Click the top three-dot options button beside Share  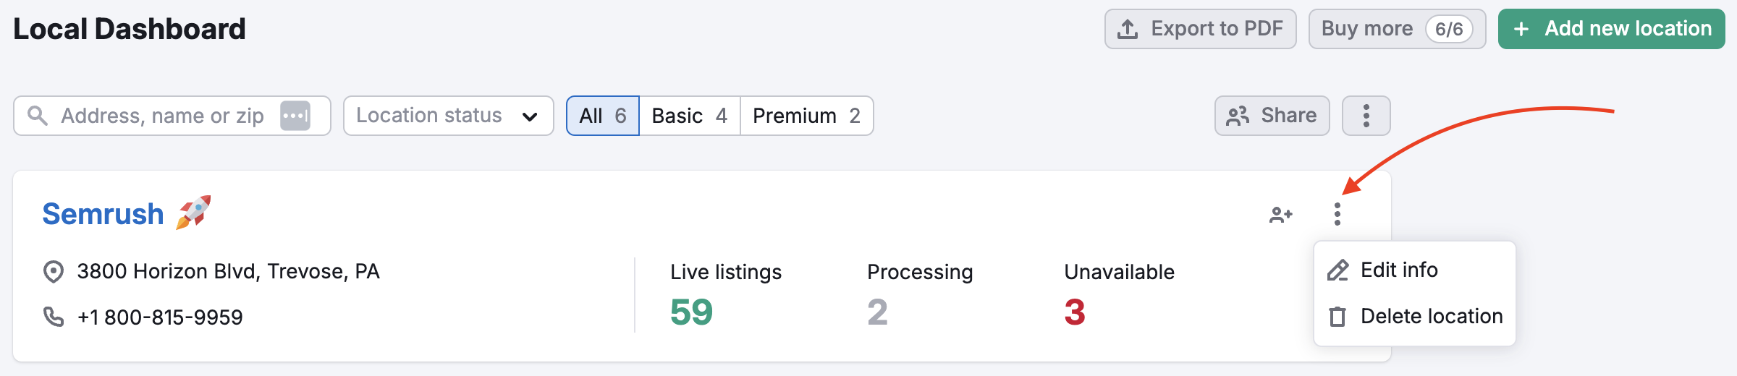point(1366,116)
